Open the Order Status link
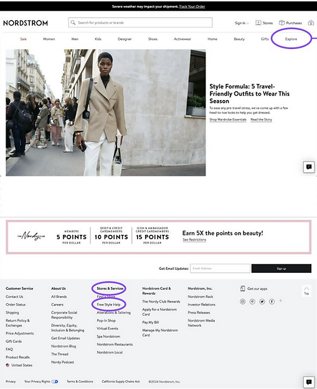 [16, 304]
